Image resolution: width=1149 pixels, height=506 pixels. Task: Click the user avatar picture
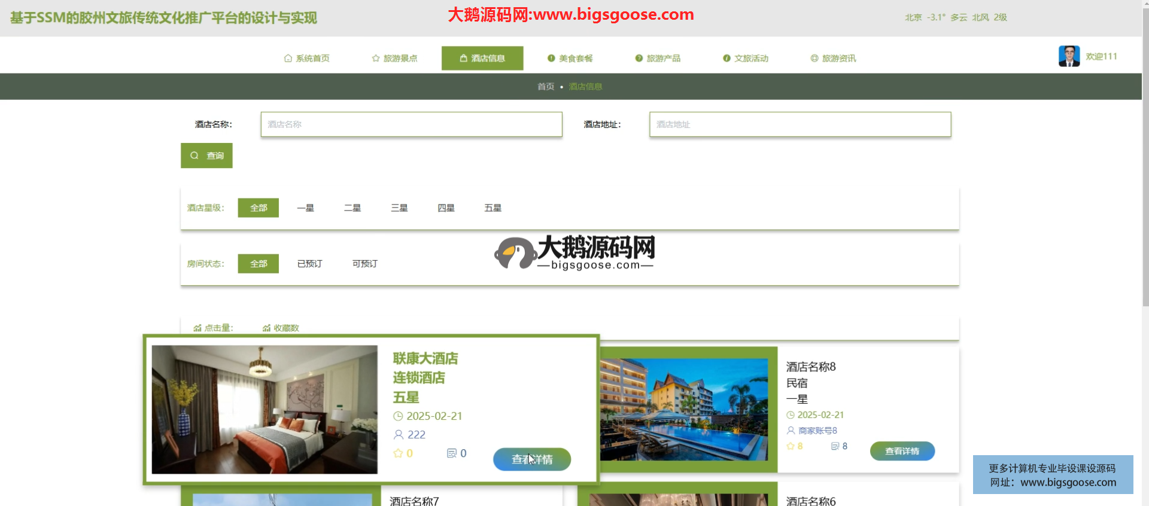pyautogui.click(x=1069, y=56)
